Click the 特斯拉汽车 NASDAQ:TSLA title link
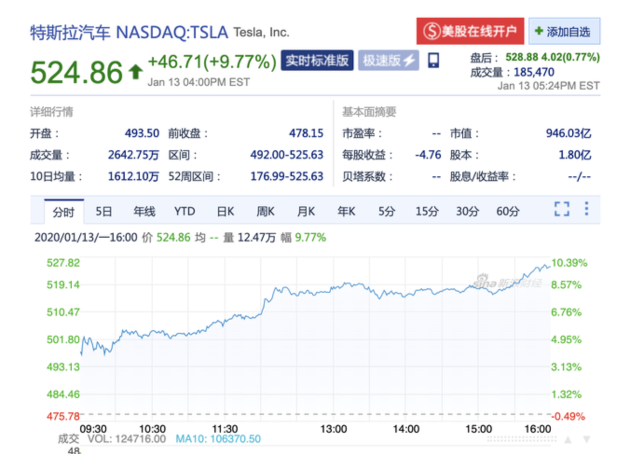 click(x=129, y=33)
